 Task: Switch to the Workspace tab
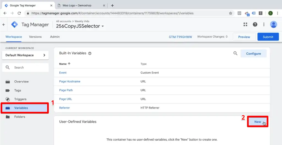click(14, 37)
